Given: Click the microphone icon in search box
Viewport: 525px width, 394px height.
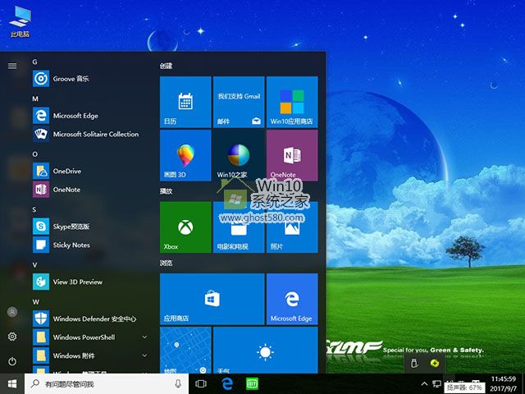Looking at the screenshot, I should tap(178, 384).
